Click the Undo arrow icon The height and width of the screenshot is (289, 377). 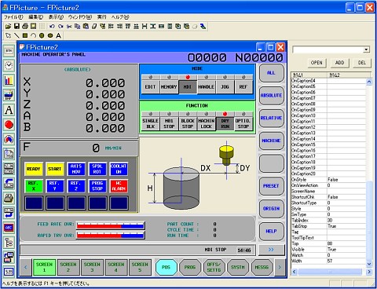[x=52, y=26]
